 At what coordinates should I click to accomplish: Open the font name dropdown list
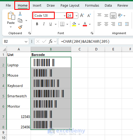click(65, 16)
